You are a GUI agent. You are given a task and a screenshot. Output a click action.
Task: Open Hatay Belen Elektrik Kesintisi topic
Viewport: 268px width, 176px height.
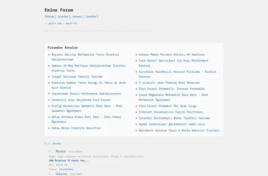click(x=76, y=128)
